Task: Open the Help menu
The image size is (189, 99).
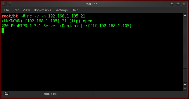Action: pyautogui.click(x=75, y=10)
